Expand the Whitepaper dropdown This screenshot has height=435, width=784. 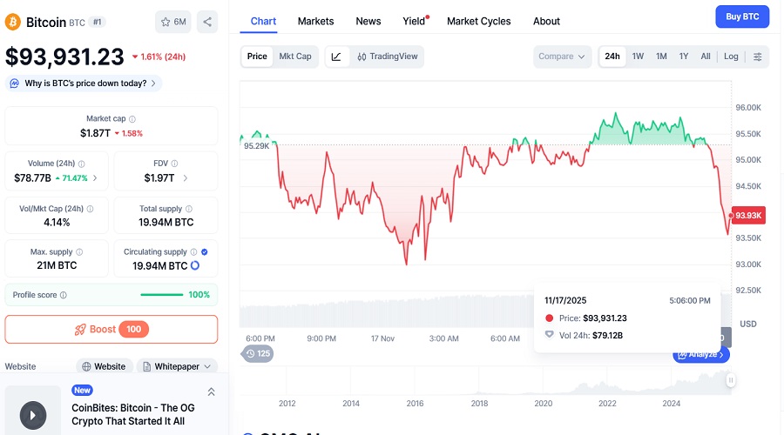(182, 366)
